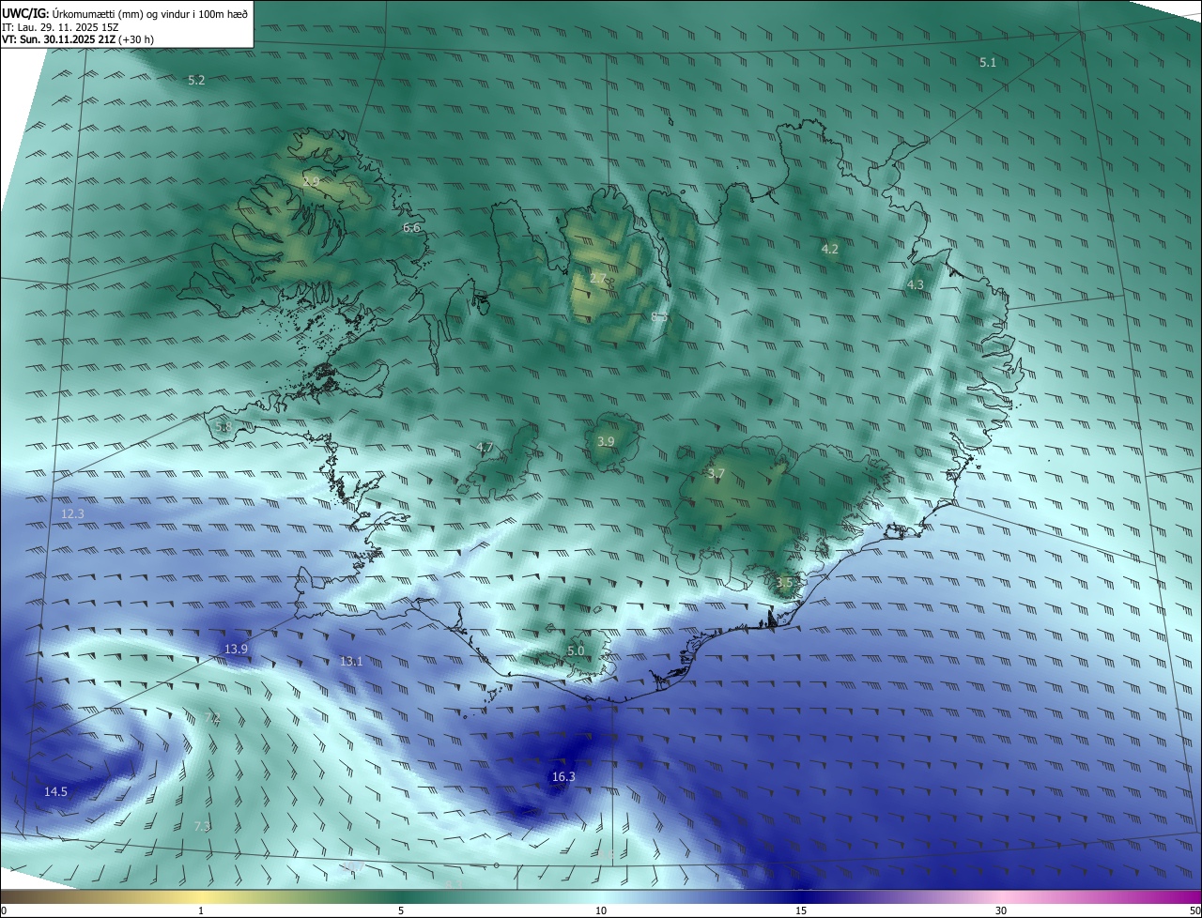Click the color scale tick labeled 0
The image size is (1202, 918).
[4, 911]
